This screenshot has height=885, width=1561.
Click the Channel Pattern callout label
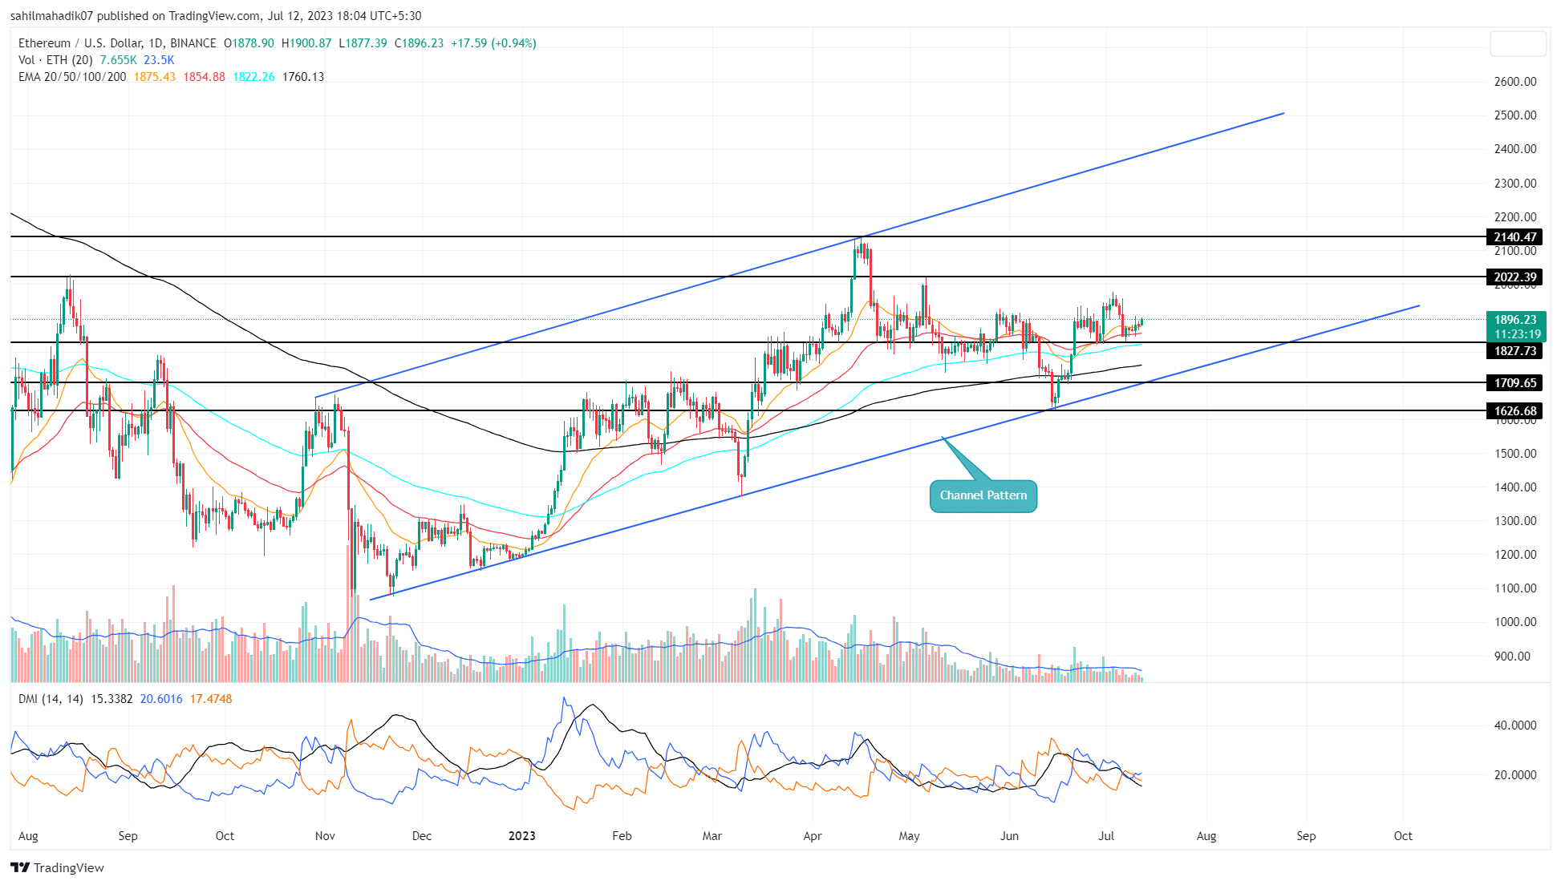(983, 495)
